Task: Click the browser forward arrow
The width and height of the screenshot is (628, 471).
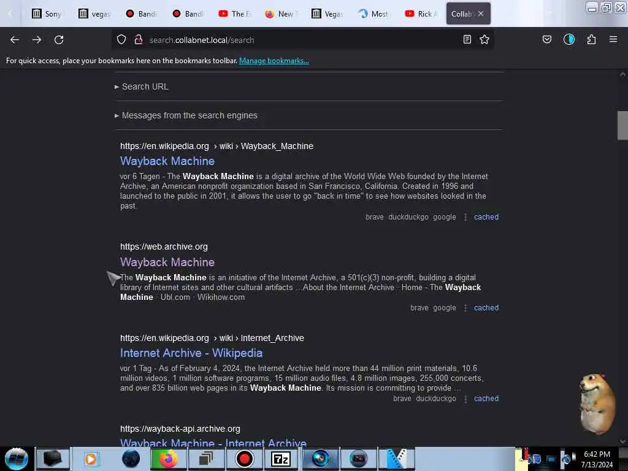Action: click(37, 40)
